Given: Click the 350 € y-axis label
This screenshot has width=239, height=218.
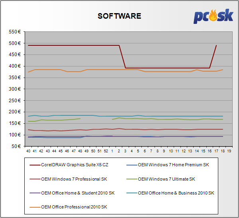Looking at the screenshot, I should pyautogui.click(x=15, y=78).
